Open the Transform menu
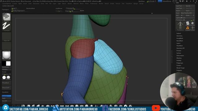The width and height of the screenshot is (198, 111). [129, 4]
